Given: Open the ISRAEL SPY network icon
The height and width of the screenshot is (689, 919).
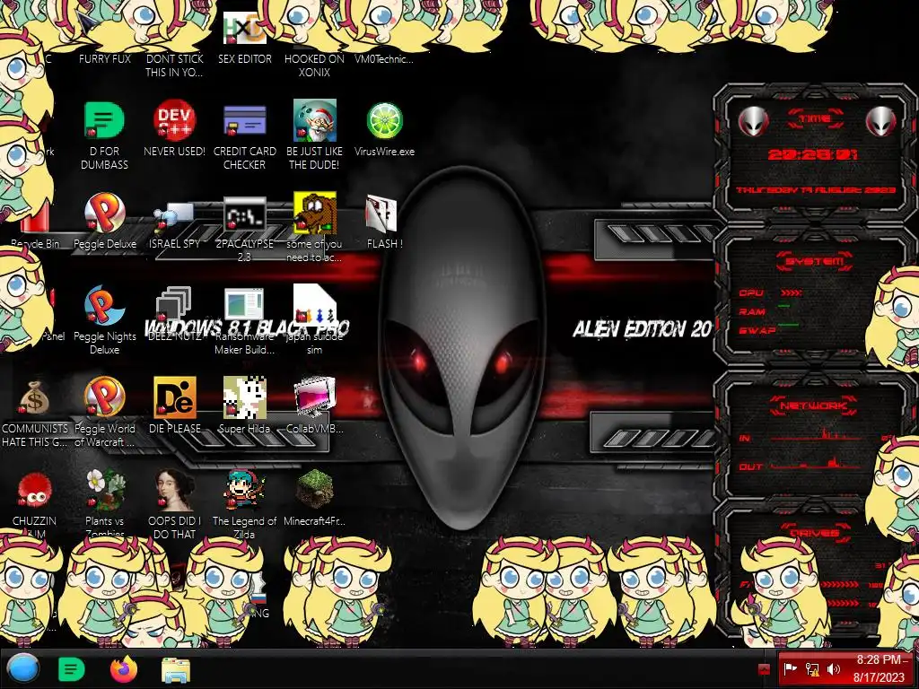Looking at the screenshot, I should click(x=174, y=218).
